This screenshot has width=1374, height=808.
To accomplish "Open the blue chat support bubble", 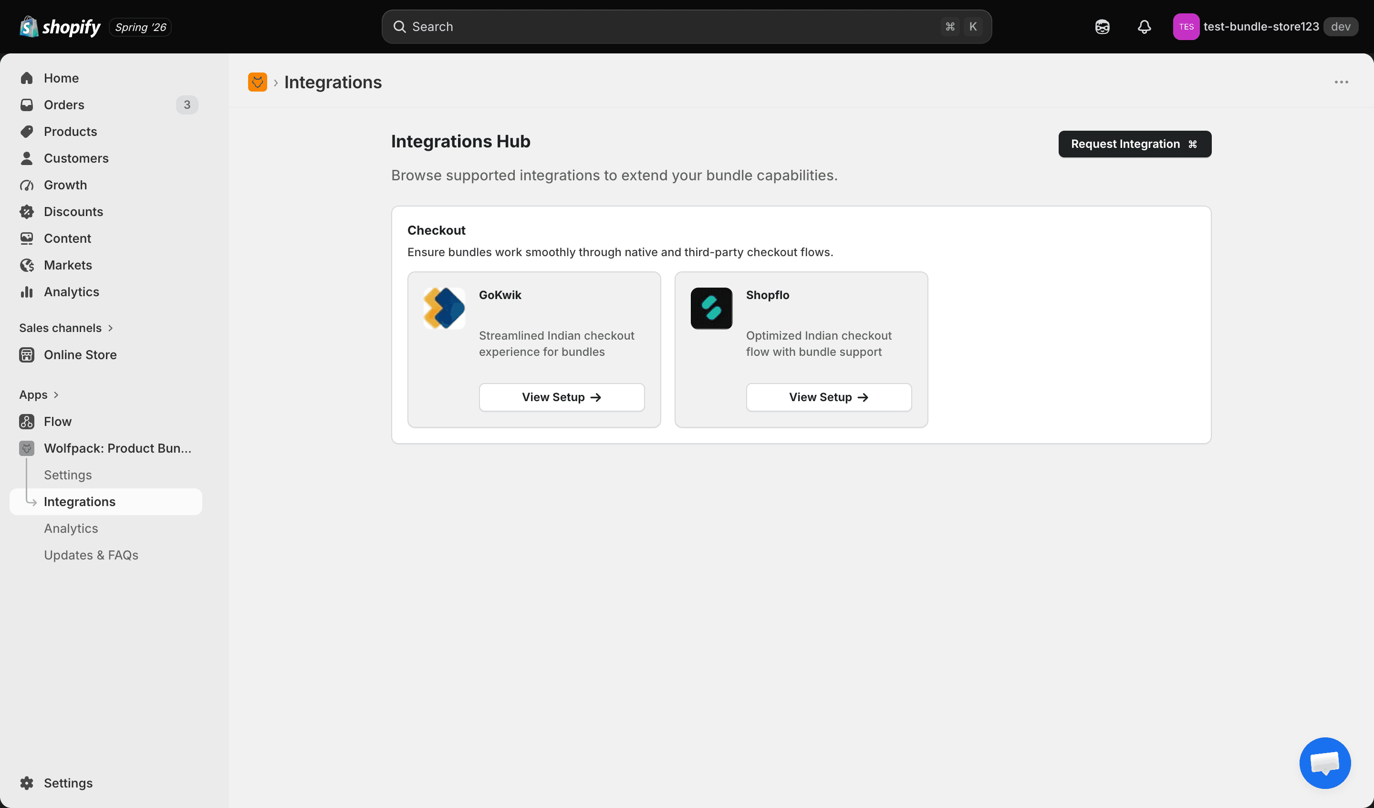I will (x=1325, y=762).
